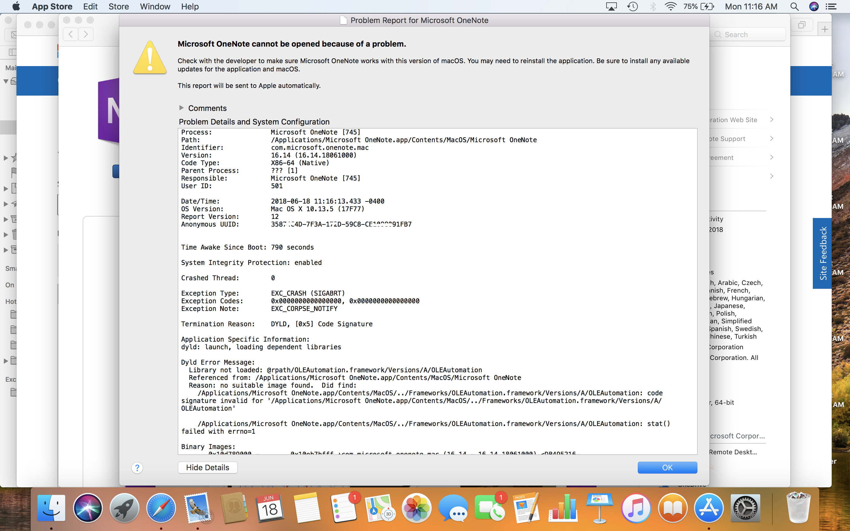
Task: Open Contacts book icon in Dock
Action: coord(234,508)
